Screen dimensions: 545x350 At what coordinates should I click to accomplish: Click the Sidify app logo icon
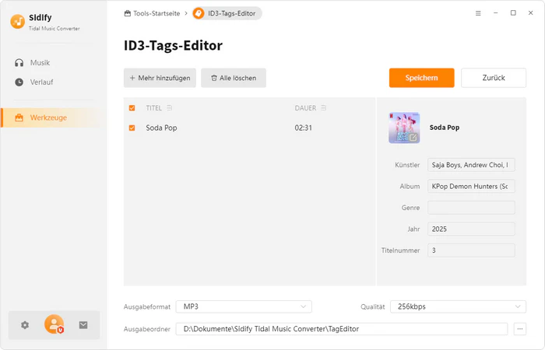click(17, 22)
